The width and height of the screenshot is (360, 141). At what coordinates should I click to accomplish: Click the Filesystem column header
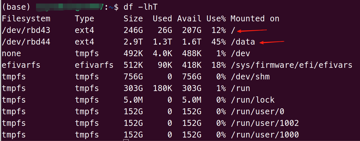tap(26, 19)
